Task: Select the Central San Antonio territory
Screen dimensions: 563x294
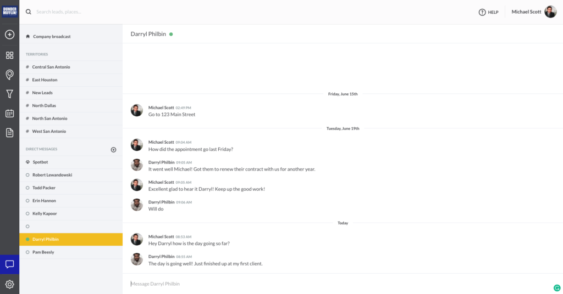Action: click(x=71, y=67)
